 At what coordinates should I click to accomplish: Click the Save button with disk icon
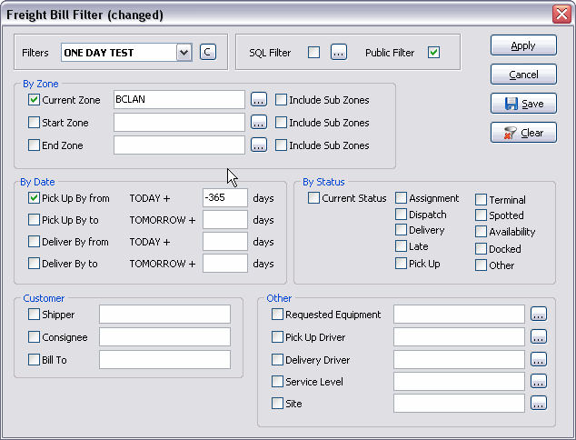click(523, 104)
